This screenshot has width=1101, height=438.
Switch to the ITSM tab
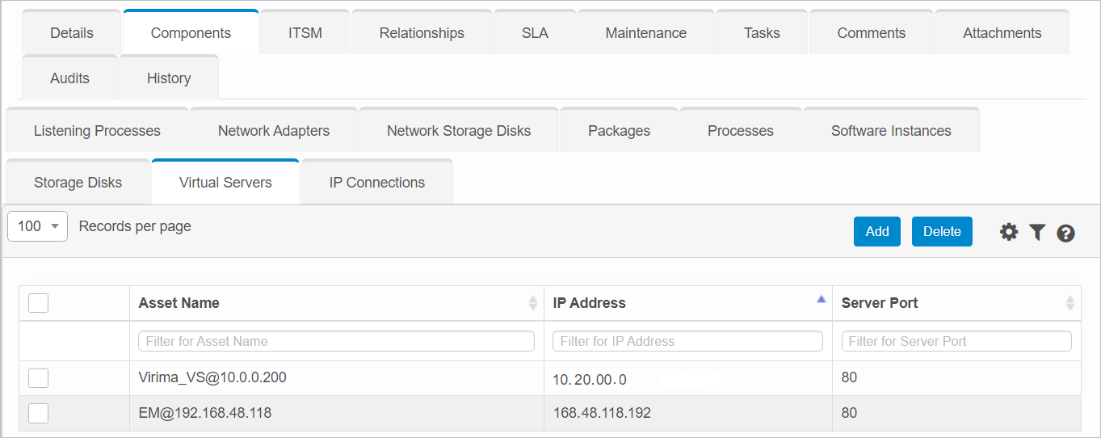(305, 33)
